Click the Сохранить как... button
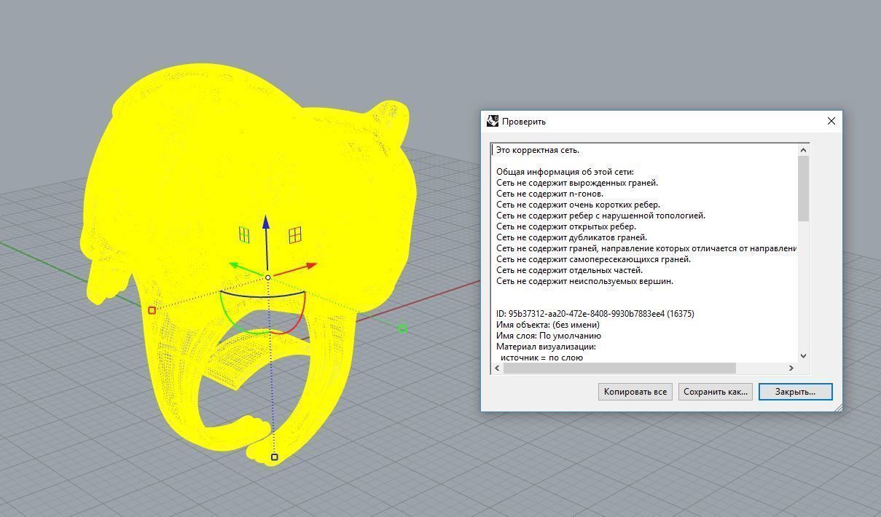881x517 pixels. [716, 392]
